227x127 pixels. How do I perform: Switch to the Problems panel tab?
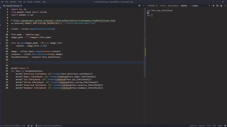153,6
